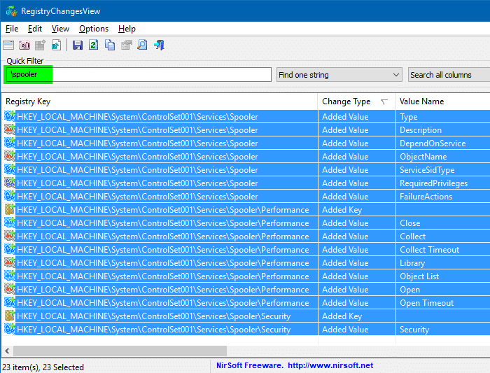Image resolution: width=490 pixels, height=373 pixels.
Task: Click the horizontal scrollbar thumb
Action: [120, 351]
